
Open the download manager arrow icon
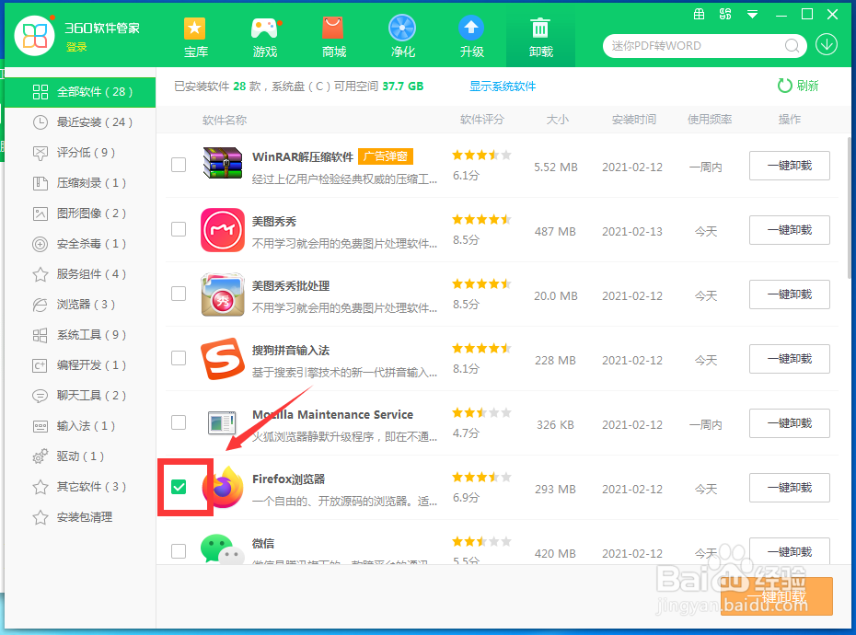pos(827,45)
